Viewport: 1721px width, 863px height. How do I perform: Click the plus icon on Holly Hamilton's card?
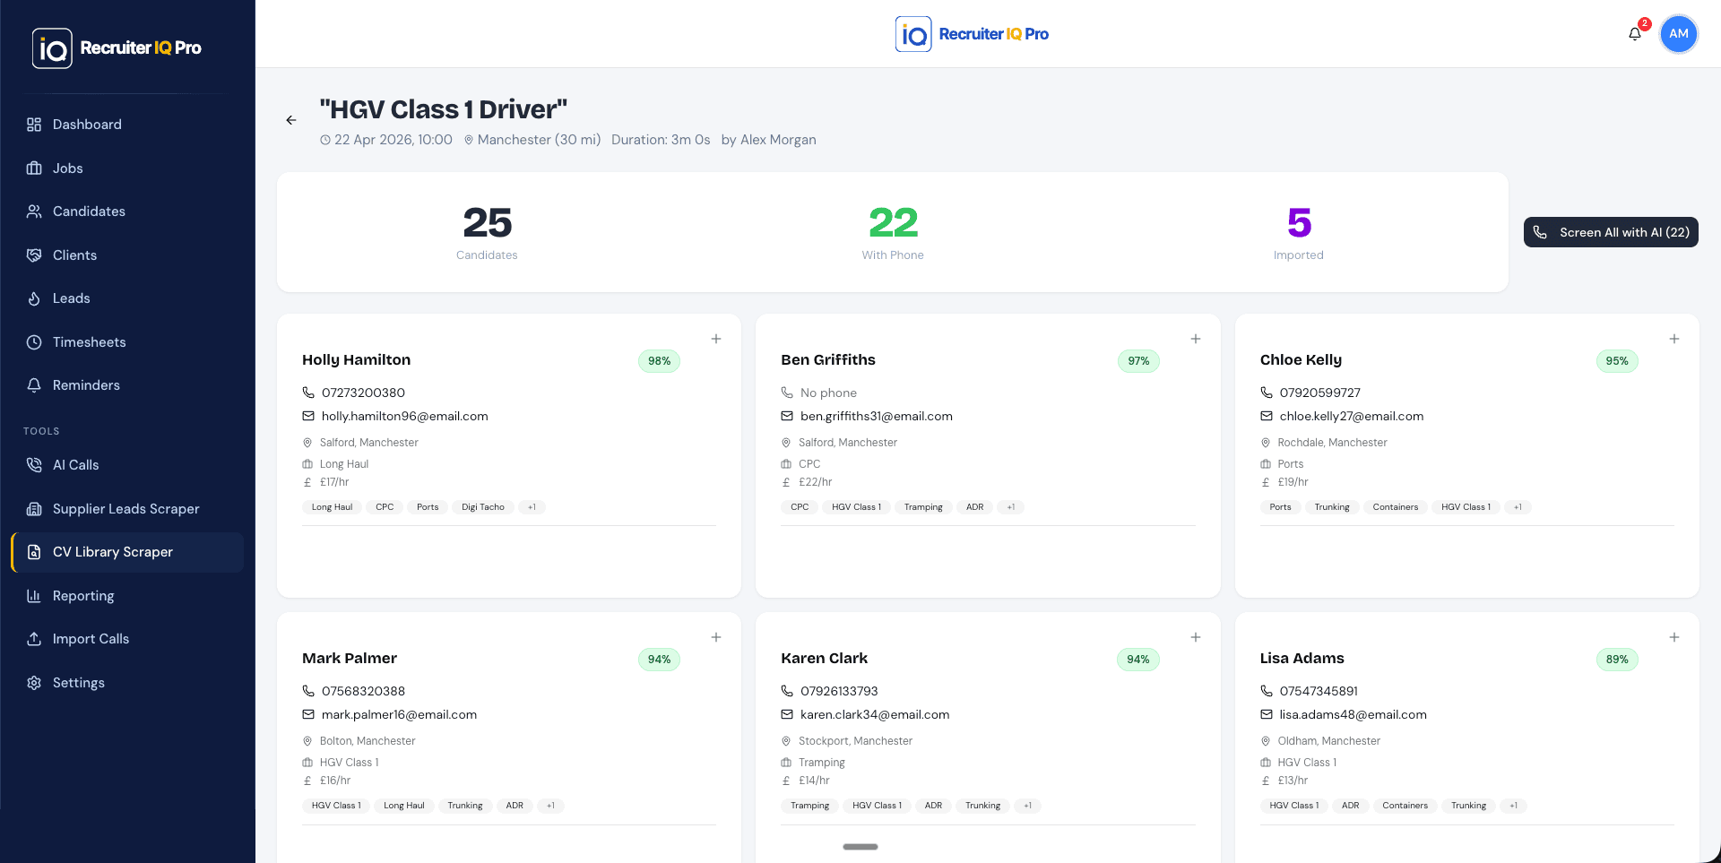[x=716, y=339]
